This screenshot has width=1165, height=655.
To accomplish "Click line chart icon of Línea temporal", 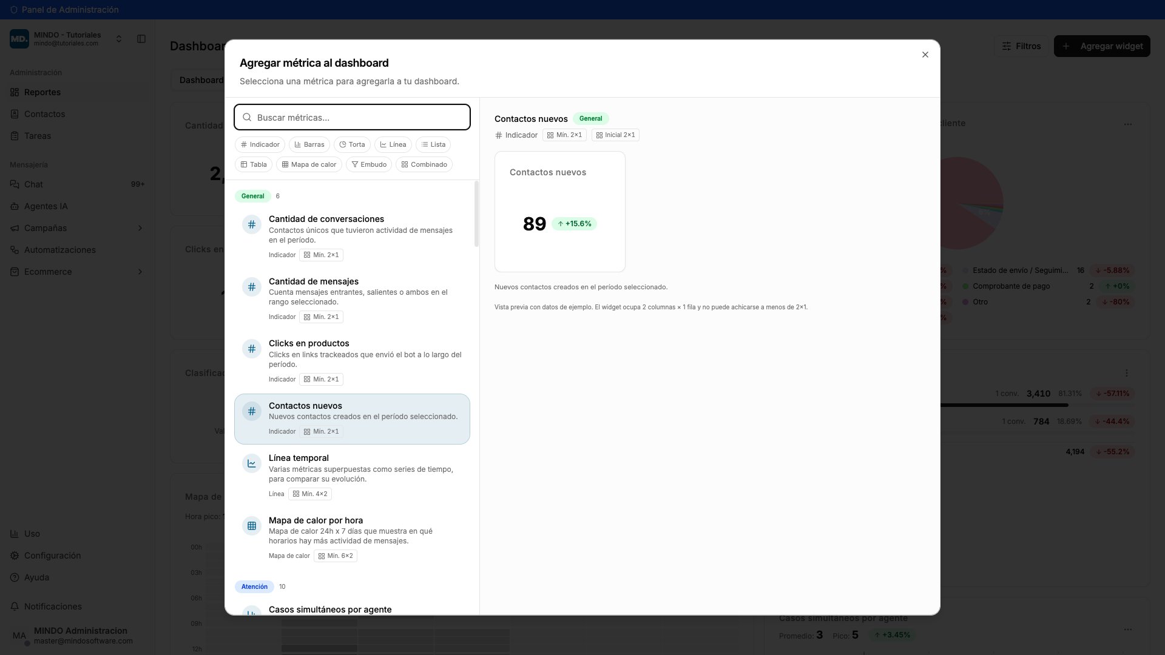I will 252,463.
